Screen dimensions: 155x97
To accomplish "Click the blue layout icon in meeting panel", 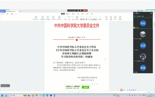I will pyautogui.click(x=138, y=13).
